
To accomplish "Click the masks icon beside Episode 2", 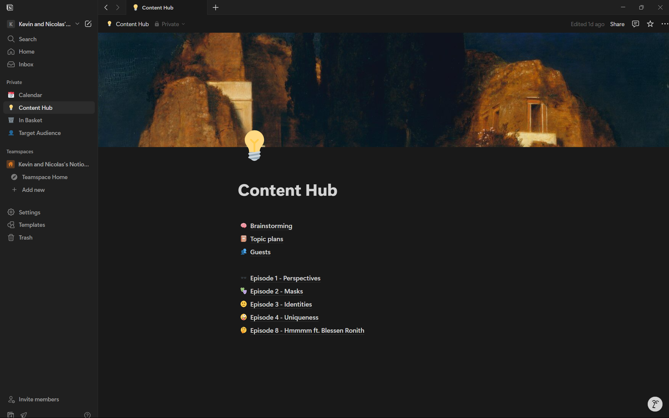I will pos(243,291).
